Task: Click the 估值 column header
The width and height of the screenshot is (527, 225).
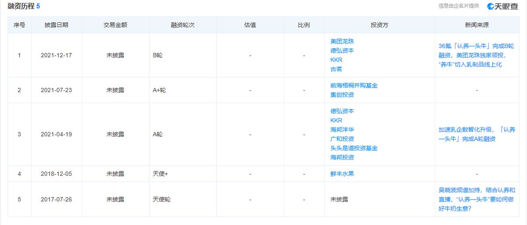Action: [x=250, y=25]
